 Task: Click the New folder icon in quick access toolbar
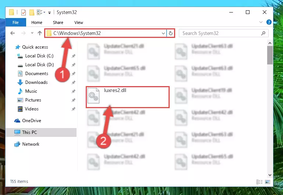[32, 12]
